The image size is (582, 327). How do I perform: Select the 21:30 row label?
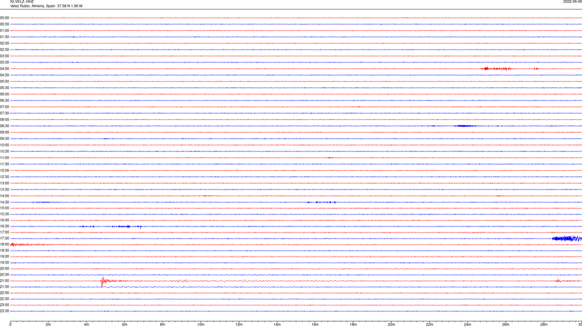click(x=5, y=287)
